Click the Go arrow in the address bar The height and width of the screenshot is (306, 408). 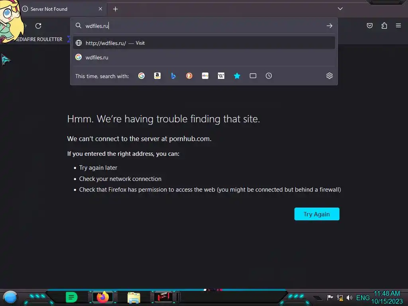(x=330, y=26)
